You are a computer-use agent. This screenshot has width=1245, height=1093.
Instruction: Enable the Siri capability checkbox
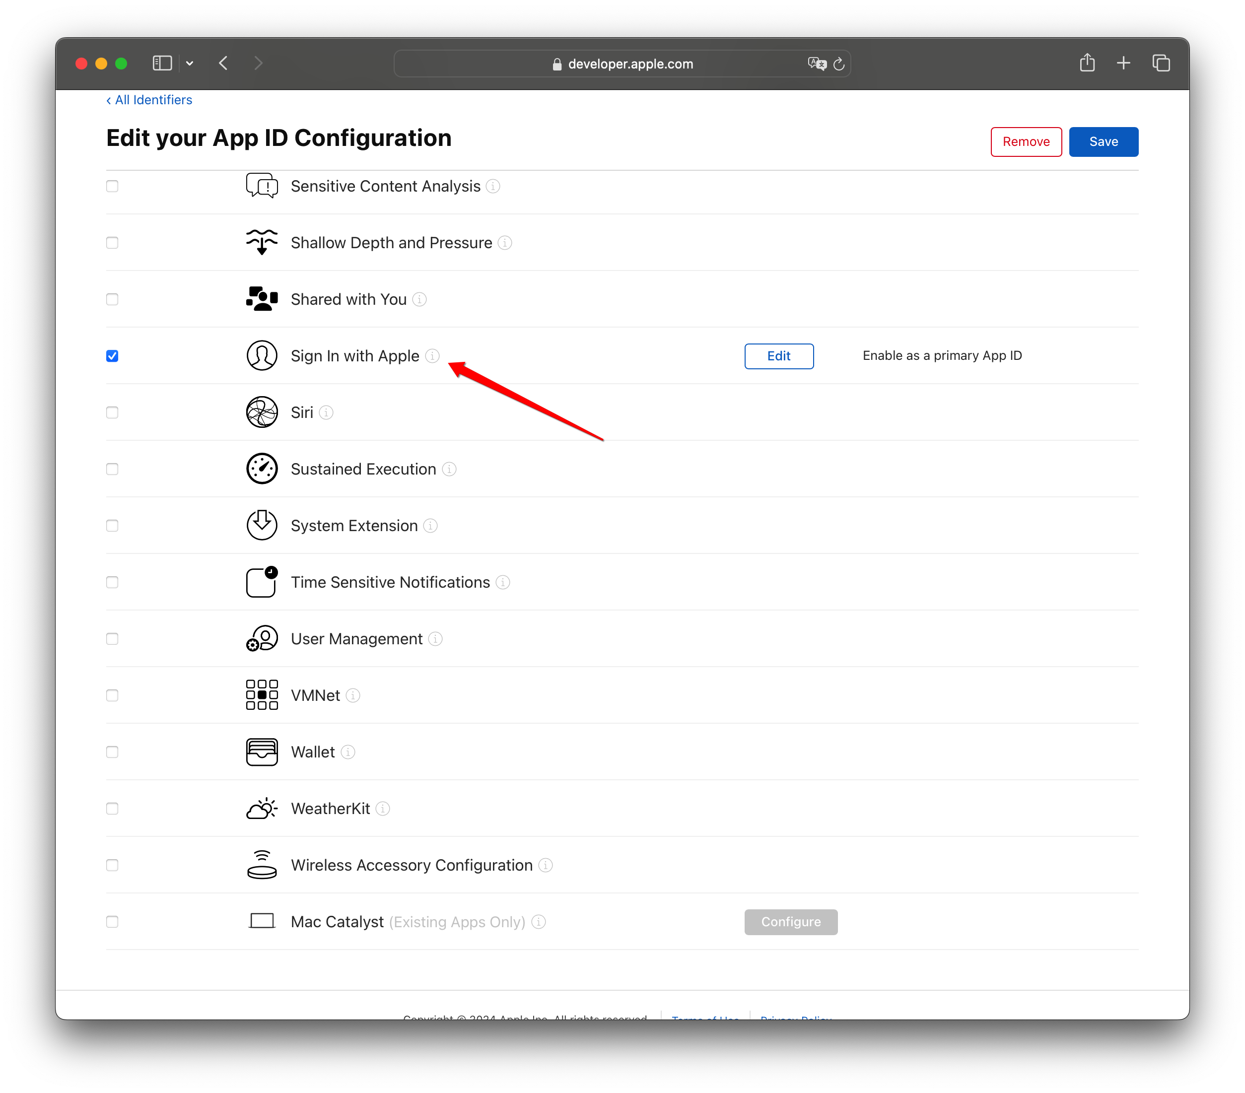[112, 413]
